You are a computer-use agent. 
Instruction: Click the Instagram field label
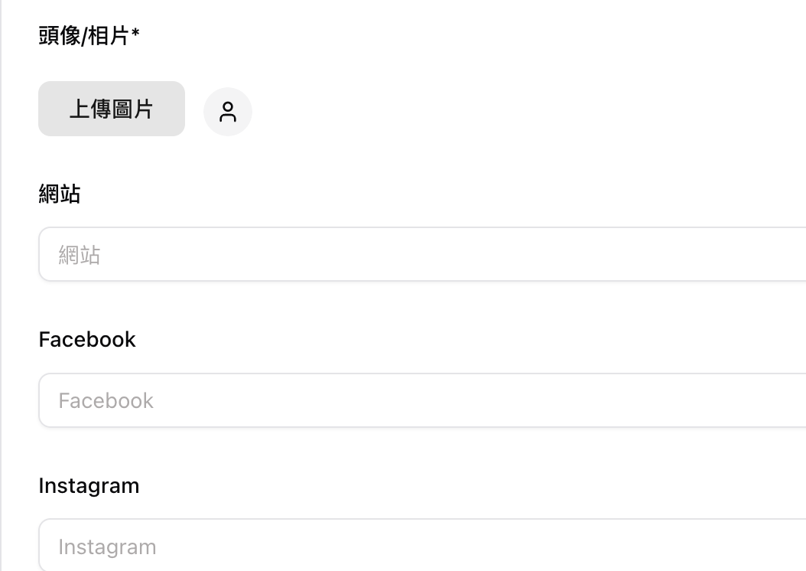pyautogui.click(x=89, y=485)
